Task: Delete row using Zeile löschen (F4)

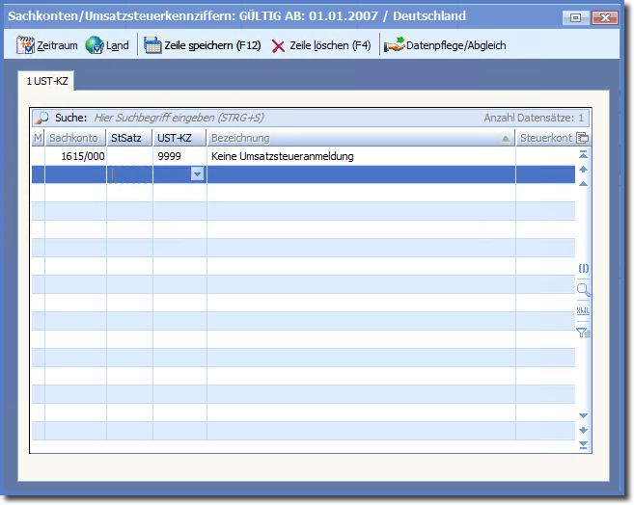Action: tap(320, 45)
